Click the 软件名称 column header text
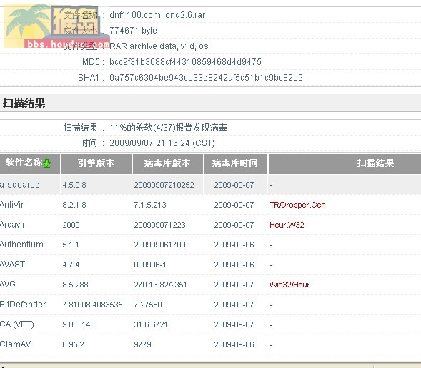 [x=24, y=163]
